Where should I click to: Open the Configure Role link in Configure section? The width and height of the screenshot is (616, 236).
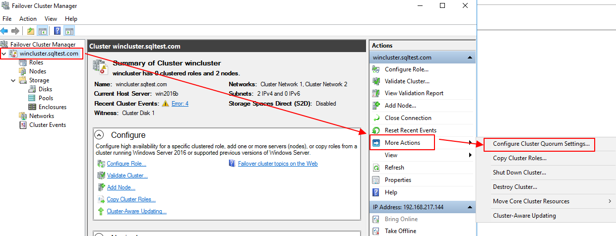[x=126, y=164]
